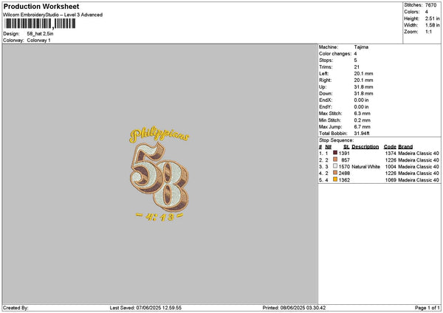Click the 'Colorway 1' value
Viewport: 443px width, 313px height.
coord(38,41)
